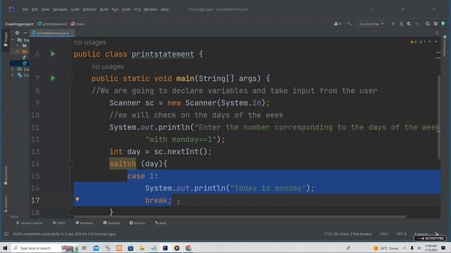This screenshot has height=253, width=451.
Task: Open the Navigate menu
Action: point(60,9)
